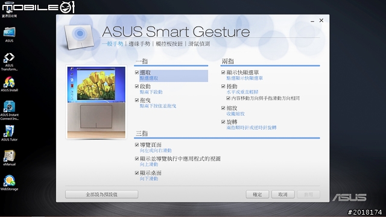Open the ASUS Transformer desktop icon

point(9,61)
